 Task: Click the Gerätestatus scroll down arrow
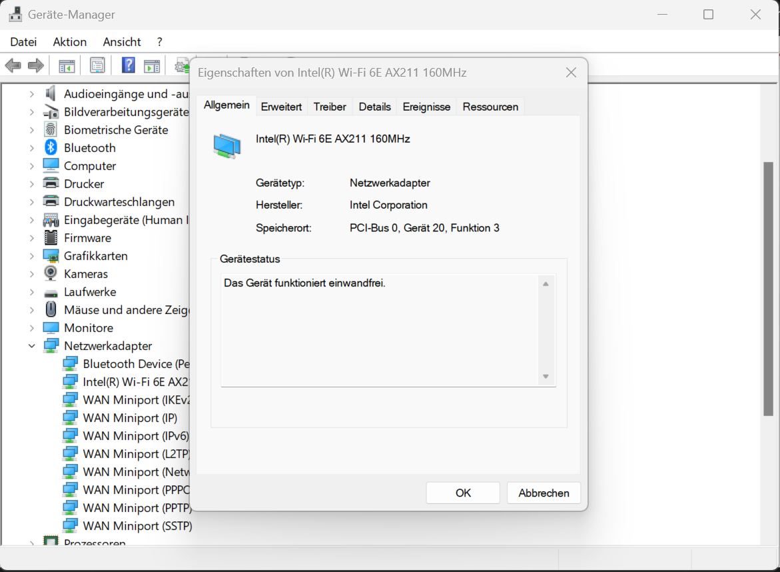click(x=546, y=377)
